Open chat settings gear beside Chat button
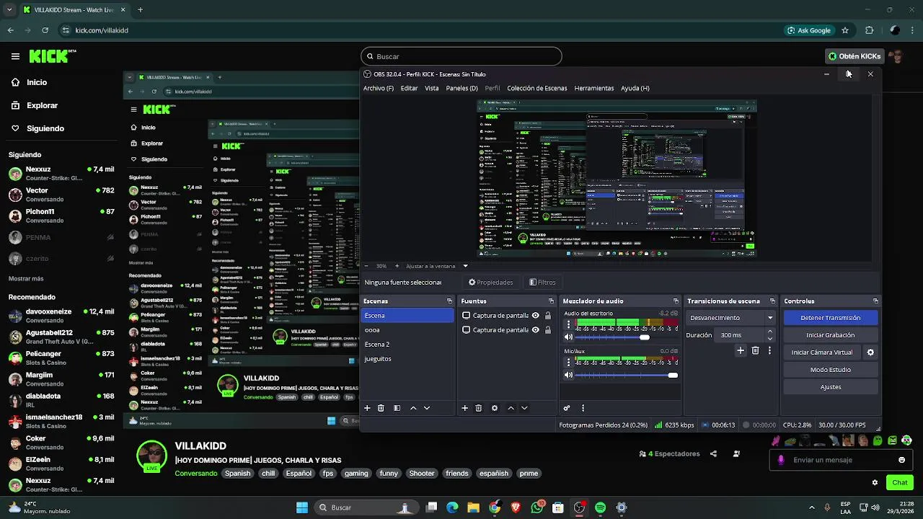The image size is (923, 519). point(875,483)
